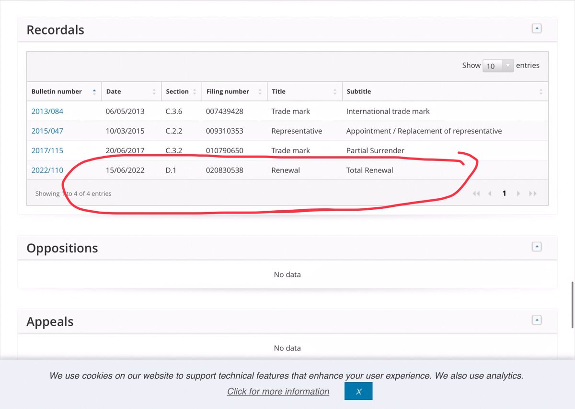Image resolution: width=575 pixels, height=409 pixels.
Task: Collapse the Recordals section
Action: click(537, 29)
